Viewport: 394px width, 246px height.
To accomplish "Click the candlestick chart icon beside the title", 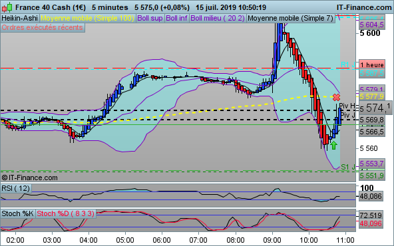I will 7,7.
